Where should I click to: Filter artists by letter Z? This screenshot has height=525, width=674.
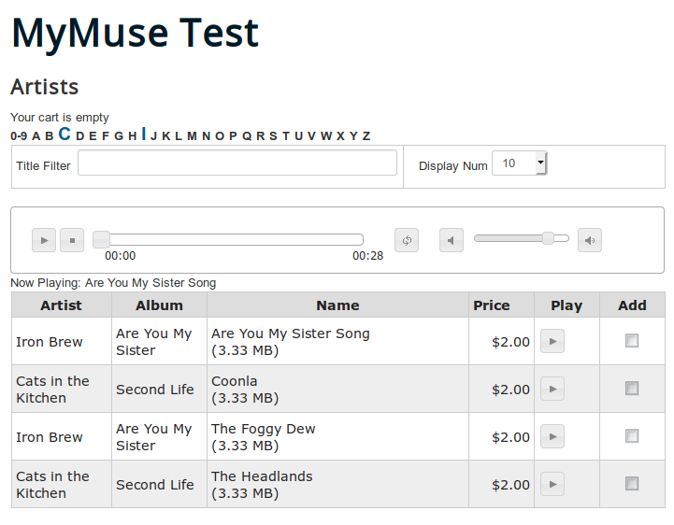(x=366, y=136)
